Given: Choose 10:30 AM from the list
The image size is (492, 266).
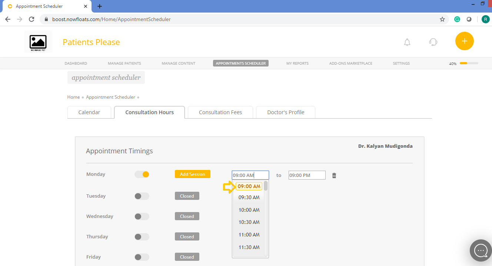Looking at the screenshot, I should (x=249, y=222).
